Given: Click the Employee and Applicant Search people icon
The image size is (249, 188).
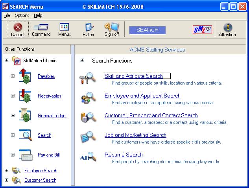Looking at the screenshot, I should [88, 98].
